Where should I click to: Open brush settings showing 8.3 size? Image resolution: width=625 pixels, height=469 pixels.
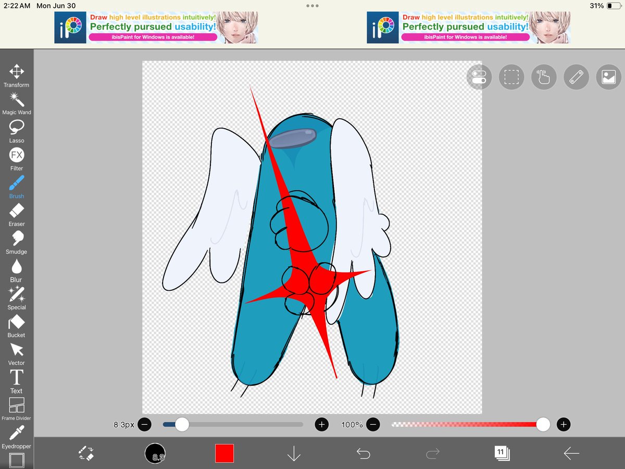click(155, 453)
